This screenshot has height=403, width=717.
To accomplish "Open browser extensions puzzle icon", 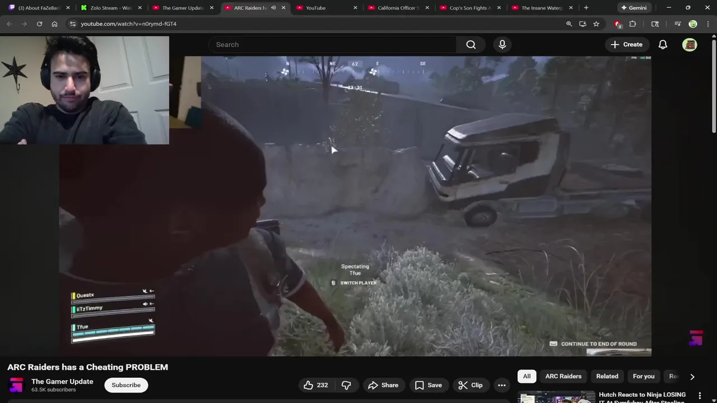I will click(x=632, y=24).
